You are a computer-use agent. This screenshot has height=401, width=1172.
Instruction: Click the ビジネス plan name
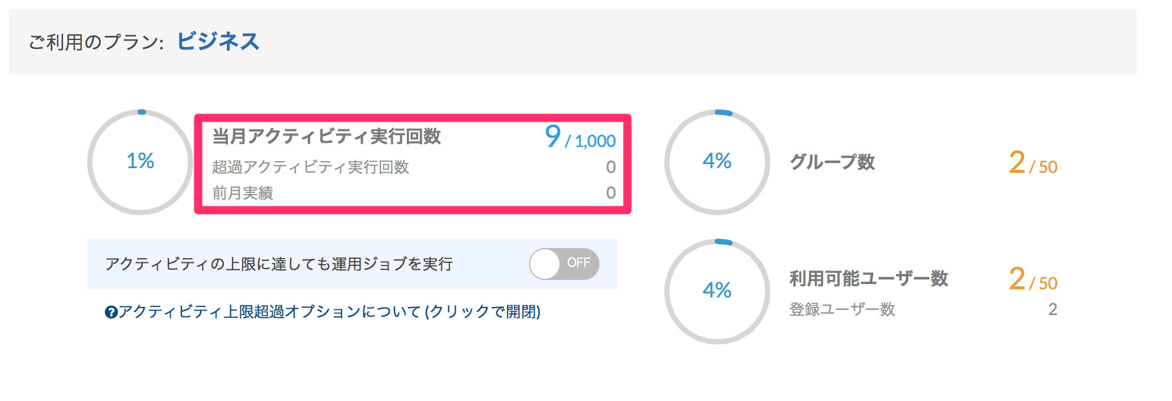[x=218, y=42]
